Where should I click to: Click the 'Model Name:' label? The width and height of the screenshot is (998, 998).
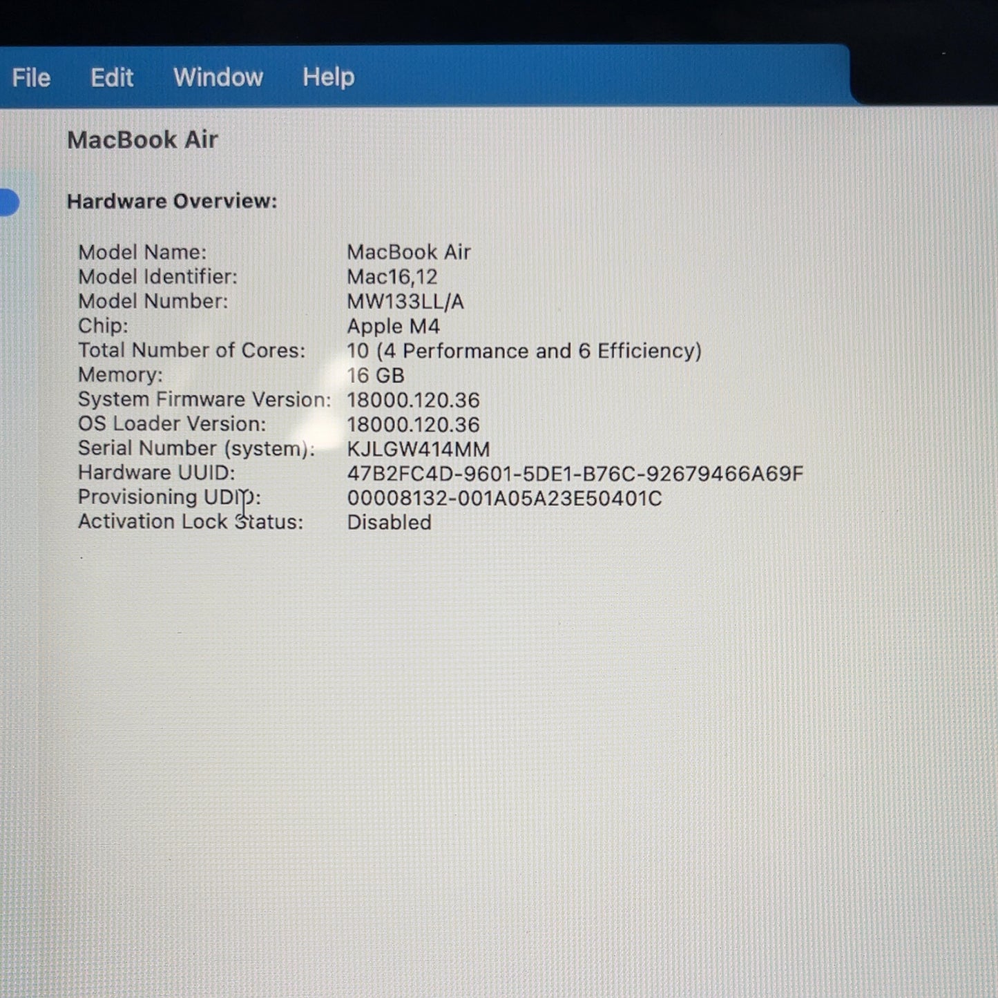pos(142,252)
